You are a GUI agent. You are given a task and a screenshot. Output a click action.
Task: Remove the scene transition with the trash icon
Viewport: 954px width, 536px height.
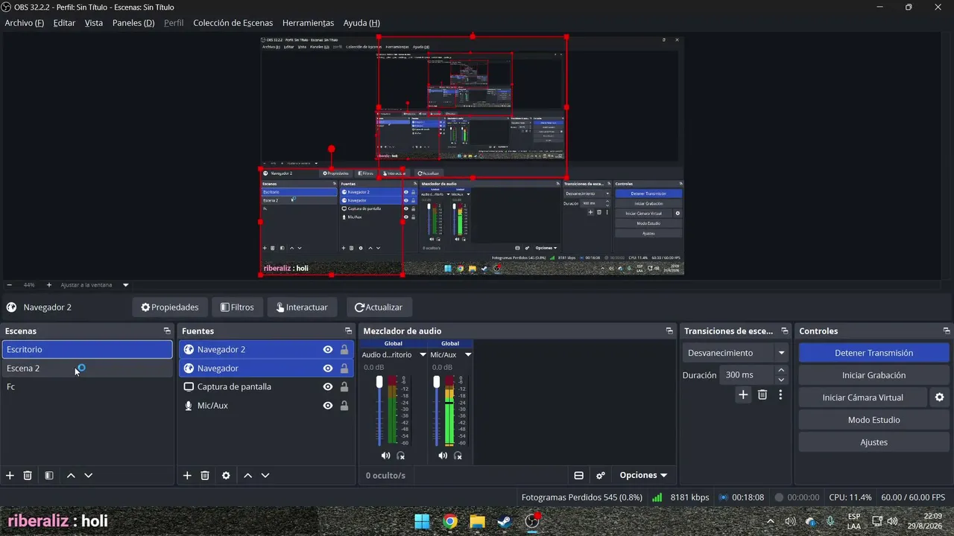click(762, 395)
